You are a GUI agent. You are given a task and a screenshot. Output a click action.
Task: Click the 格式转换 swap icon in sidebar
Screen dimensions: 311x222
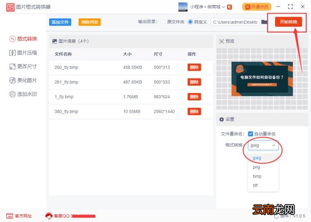pos(12,39)
